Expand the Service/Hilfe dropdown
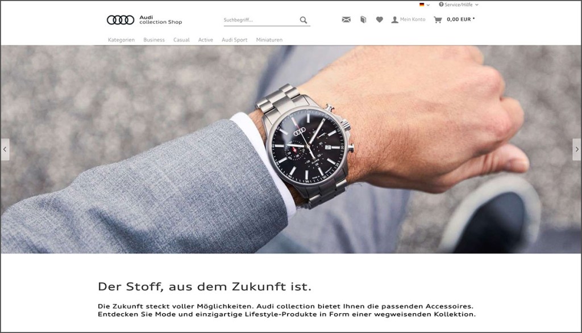The width and height of the screenshot is (582, 333). click(x=459, y=5)
